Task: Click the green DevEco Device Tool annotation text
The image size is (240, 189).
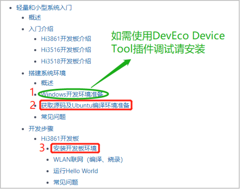Action: 168,42
